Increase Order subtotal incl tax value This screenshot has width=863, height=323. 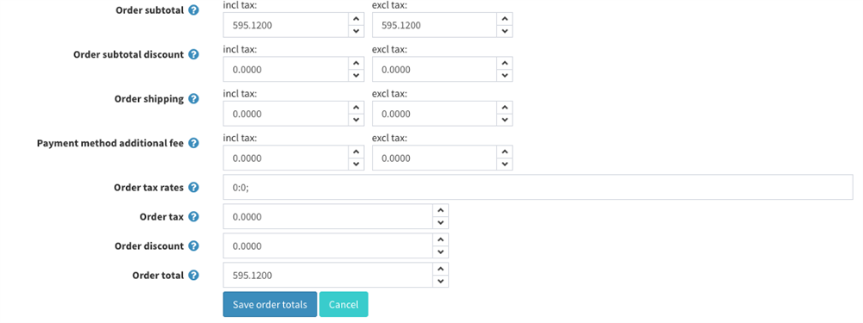(356, 19)
